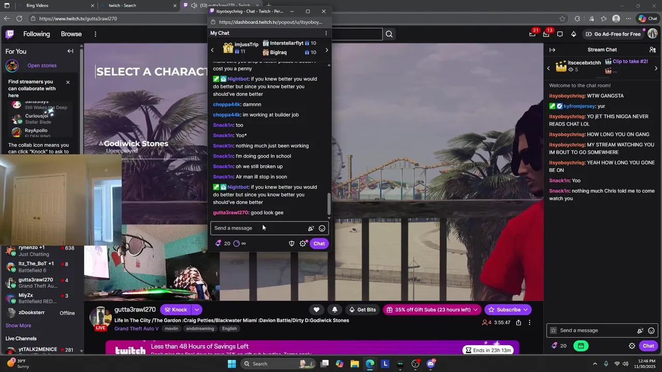The width and height of the screenshot is (662, 372).
Task: Collapse the For You sidebar arrow
Action: click(70, 51)
